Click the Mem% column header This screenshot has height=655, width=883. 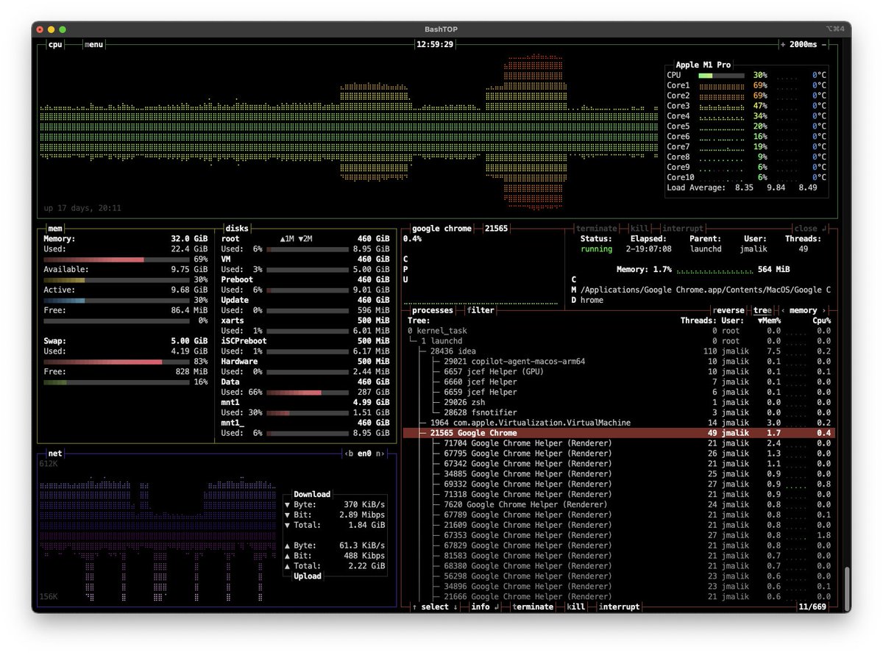[x=769, y=321]
